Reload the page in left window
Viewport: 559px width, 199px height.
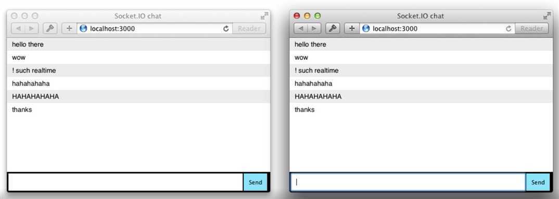[x=226, y=29]
